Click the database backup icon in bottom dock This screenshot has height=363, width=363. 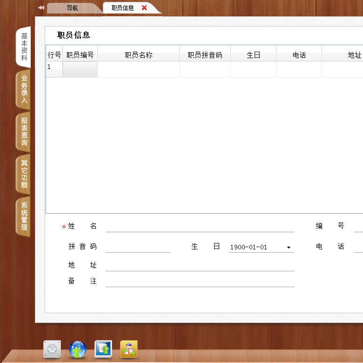pyautogui.click(x=103, y=349)
